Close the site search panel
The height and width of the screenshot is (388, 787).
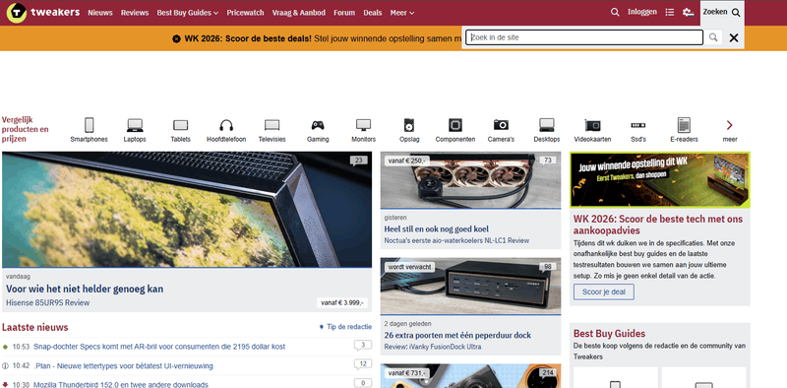(x=734, y=37)
